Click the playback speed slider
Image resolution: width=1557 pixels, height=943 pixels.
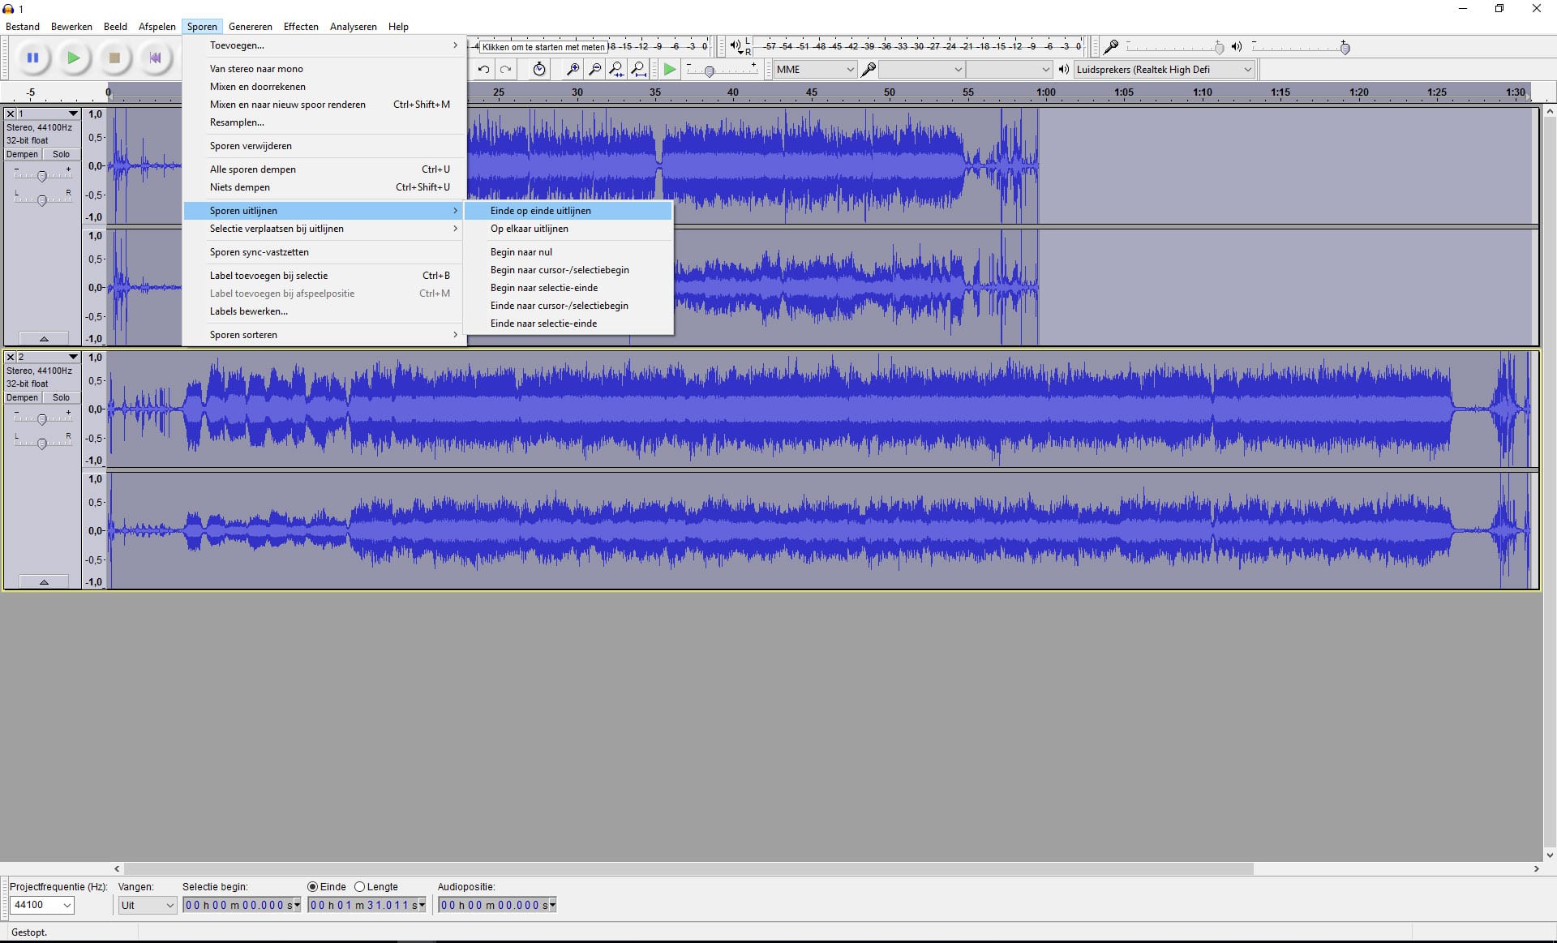(710, 71)
